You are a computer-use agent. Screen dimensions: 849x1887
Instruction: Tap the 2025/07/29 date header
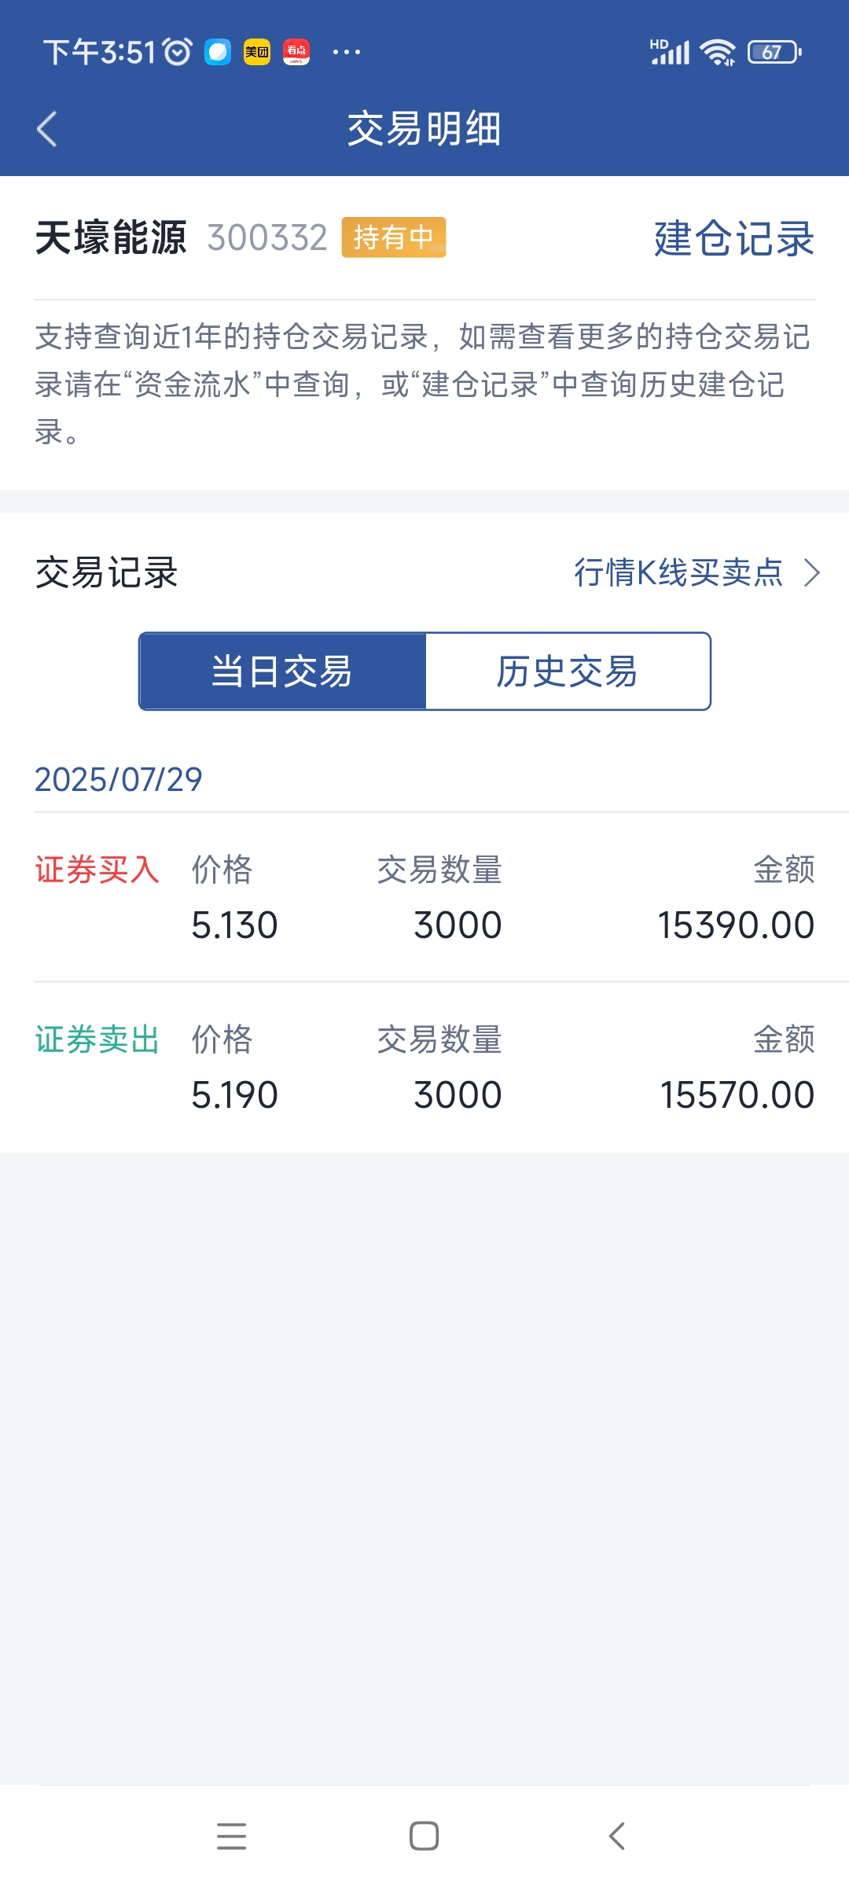tap(119, 779)
